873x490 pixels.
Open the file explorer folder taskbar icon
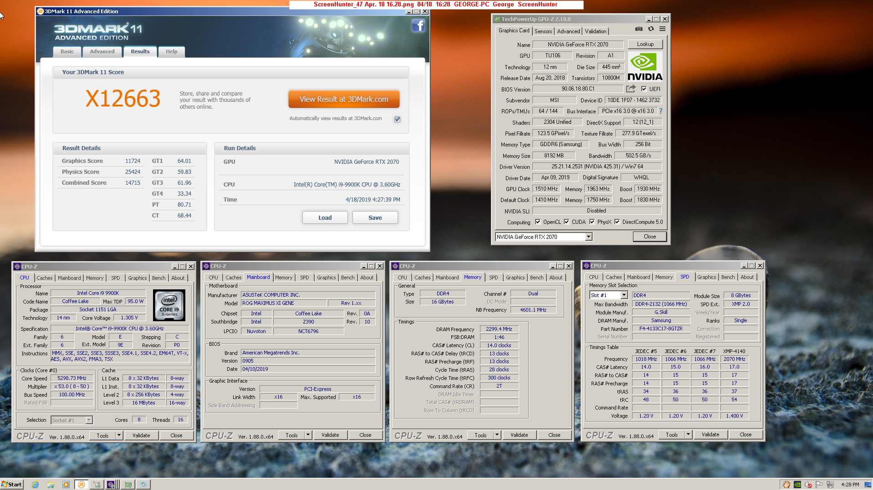click(x=51, y=485)
